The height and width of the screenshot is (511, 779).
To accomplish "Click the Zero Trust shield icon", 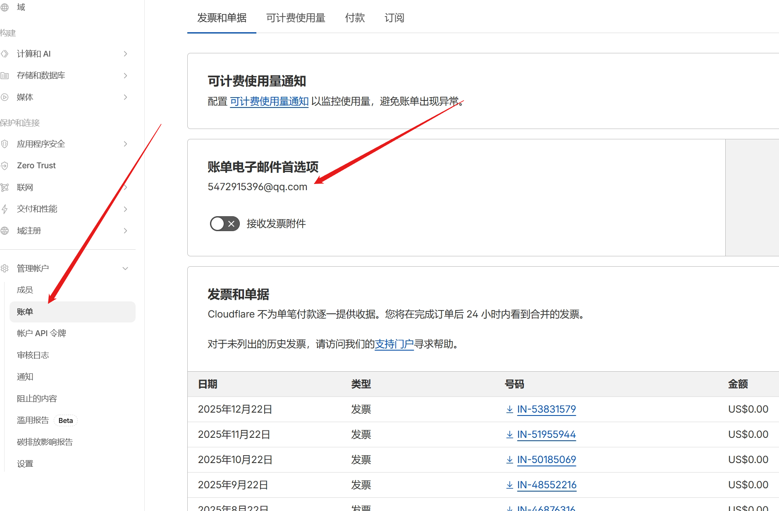I will click(x=5, y=166).
